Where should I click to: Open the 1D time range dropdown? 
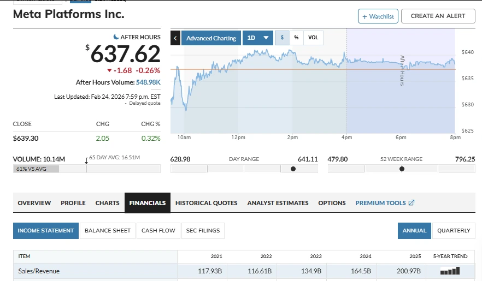click(x=257, y=38)
